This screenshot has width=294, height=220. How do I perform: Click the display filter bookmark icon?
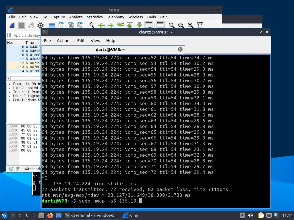click(x=10, y=35)
